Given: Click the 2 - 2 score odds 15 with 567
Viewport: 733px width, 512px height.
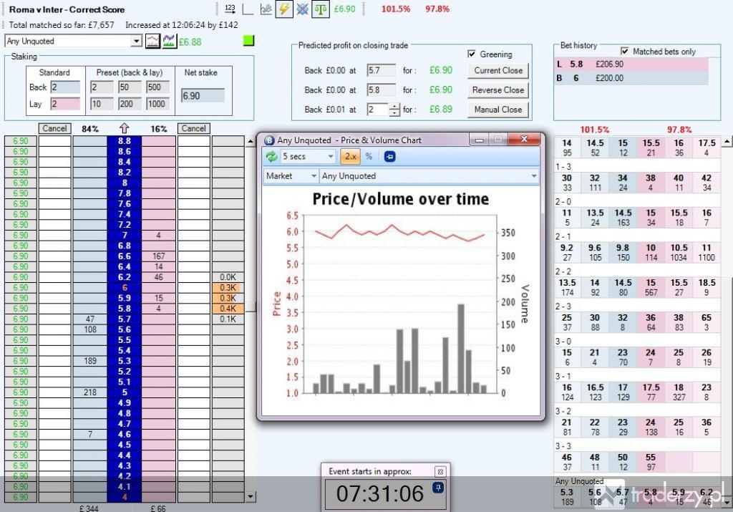Looking at the screenshot, I should [651, 288].
